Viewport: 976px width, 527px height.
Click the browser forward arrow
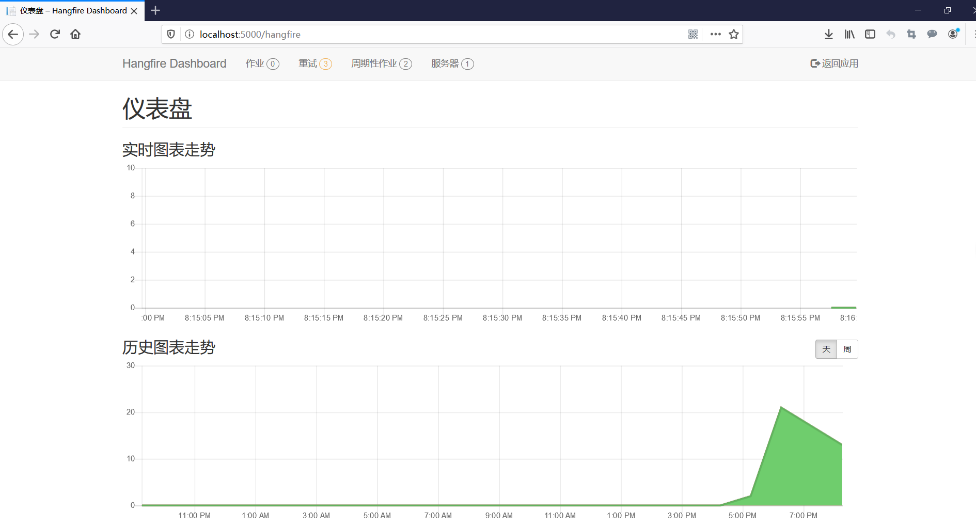[x=34, y=35]
